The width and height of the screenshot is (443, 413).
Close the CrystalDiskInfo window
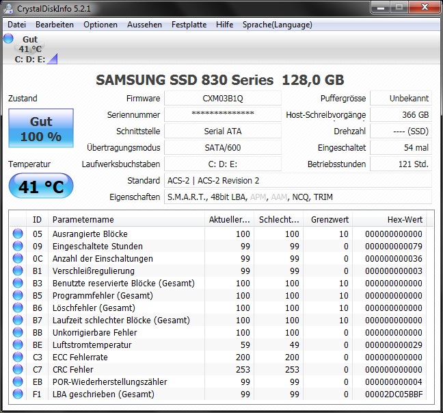point(425,8)
